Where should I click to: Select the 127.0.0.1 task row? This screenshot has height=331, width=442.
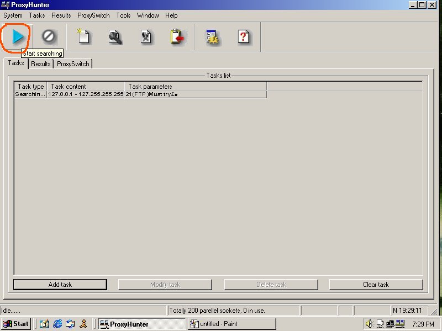pos(86,94)
